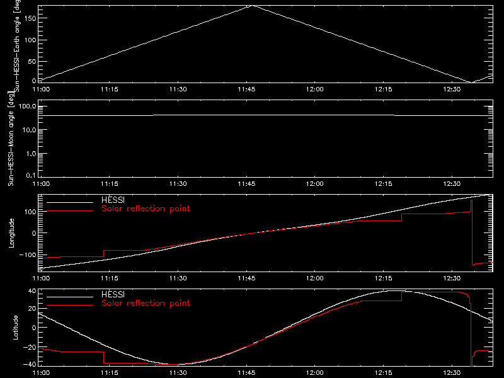Click the 40 tick on Latitude plot

click(32, 291)
